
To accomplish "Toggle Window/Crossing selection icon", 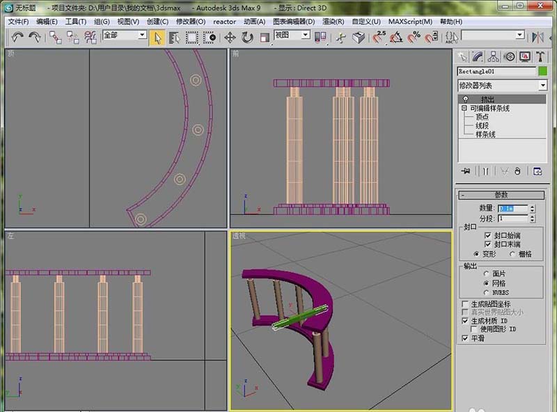I will (210, 38).
